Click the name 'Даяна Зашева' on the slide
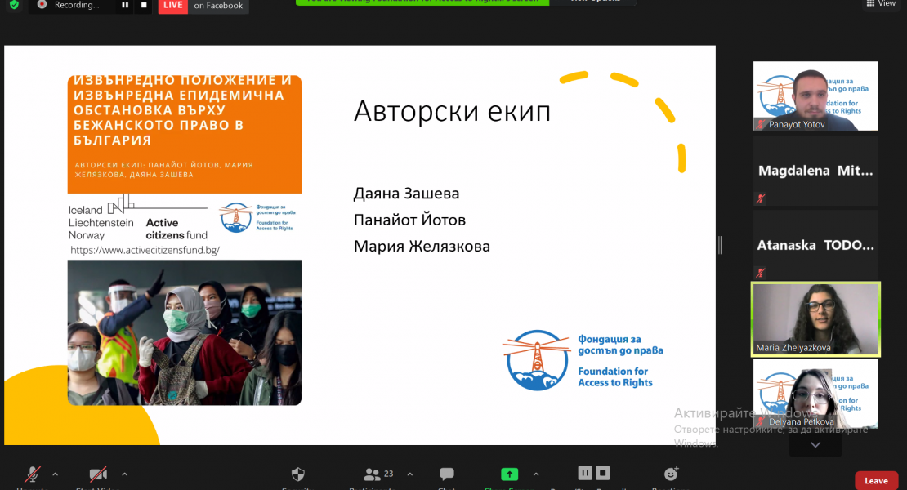907x490 pixels. [406, 194]
